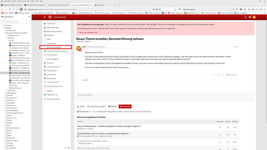Switch to the first browser tab
The width and height of the screenshot is (267, 150).
pyautogui.click(x=12, y=5)
